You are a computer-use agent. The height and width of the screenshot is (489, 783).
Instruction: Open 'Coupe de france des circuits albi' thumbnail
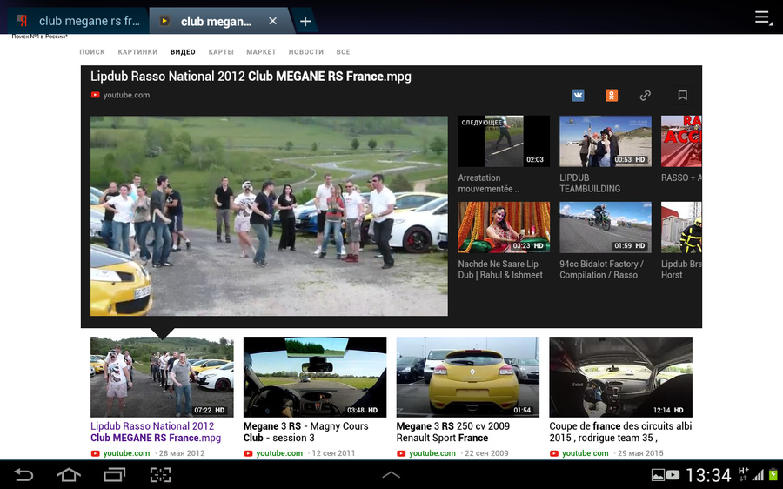[x=620, y=377]
